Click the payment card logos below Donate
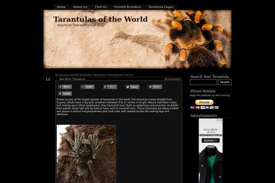The height and width of the screenshot is (183, 275). point(204,108)
